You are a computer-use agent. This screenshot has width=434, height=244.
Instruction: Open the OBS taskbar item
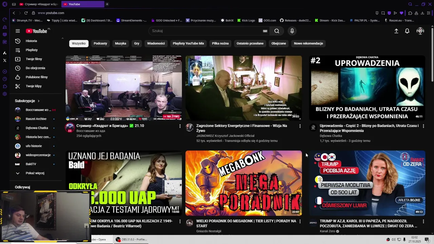pos(132,239)
